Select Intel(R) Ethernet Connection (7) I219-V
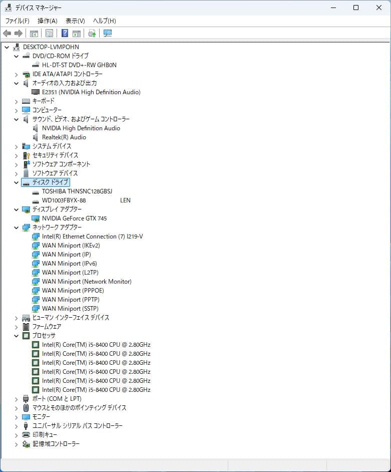Screen dimensions: 391x472 pos(92,237)
